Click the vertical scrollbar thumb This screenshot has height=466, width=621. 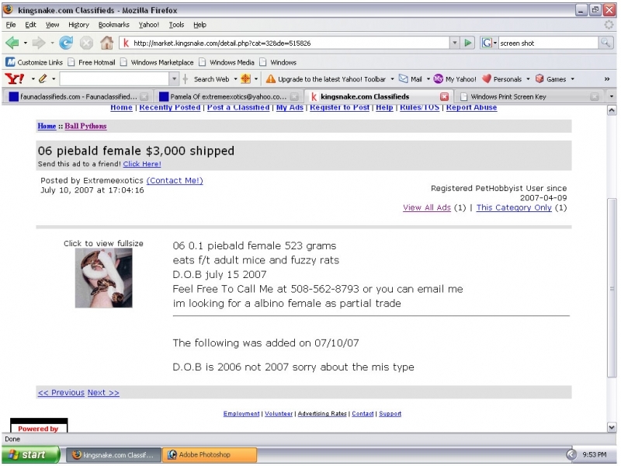[612, 288]
